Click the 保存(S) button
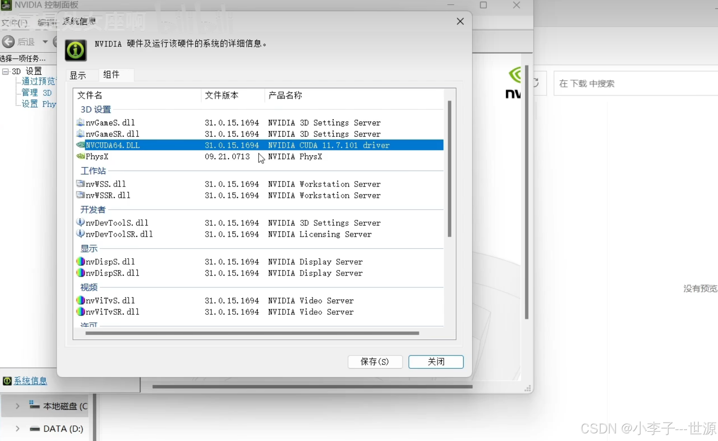718x441 pixels. pos(375,362)
